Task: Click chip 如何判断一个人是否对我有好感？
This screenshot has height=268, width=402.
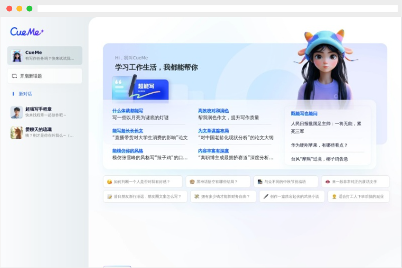Action: pos(143,182)
